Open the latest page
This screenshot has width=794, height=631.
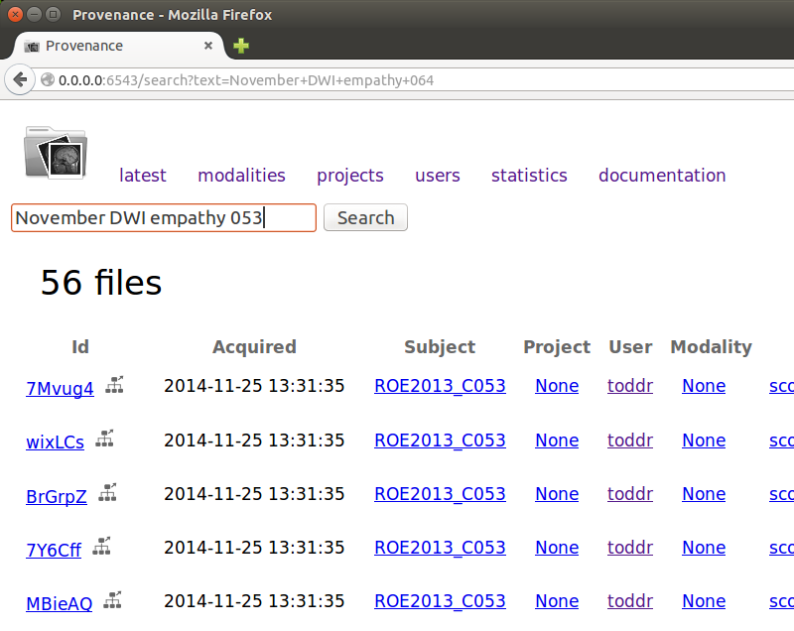pos(142,175)
